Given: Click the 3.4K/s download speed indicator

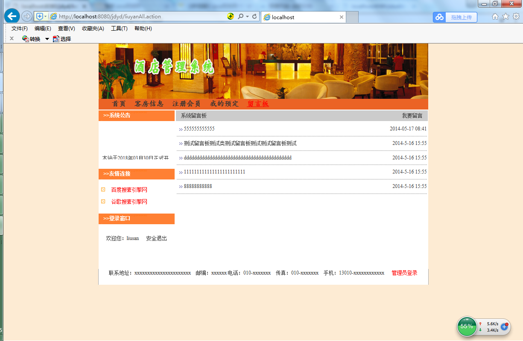Looking at the screenshot, I should (x=489, y=330).
